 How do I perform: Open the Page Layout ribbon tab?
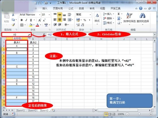pos(58,8)
